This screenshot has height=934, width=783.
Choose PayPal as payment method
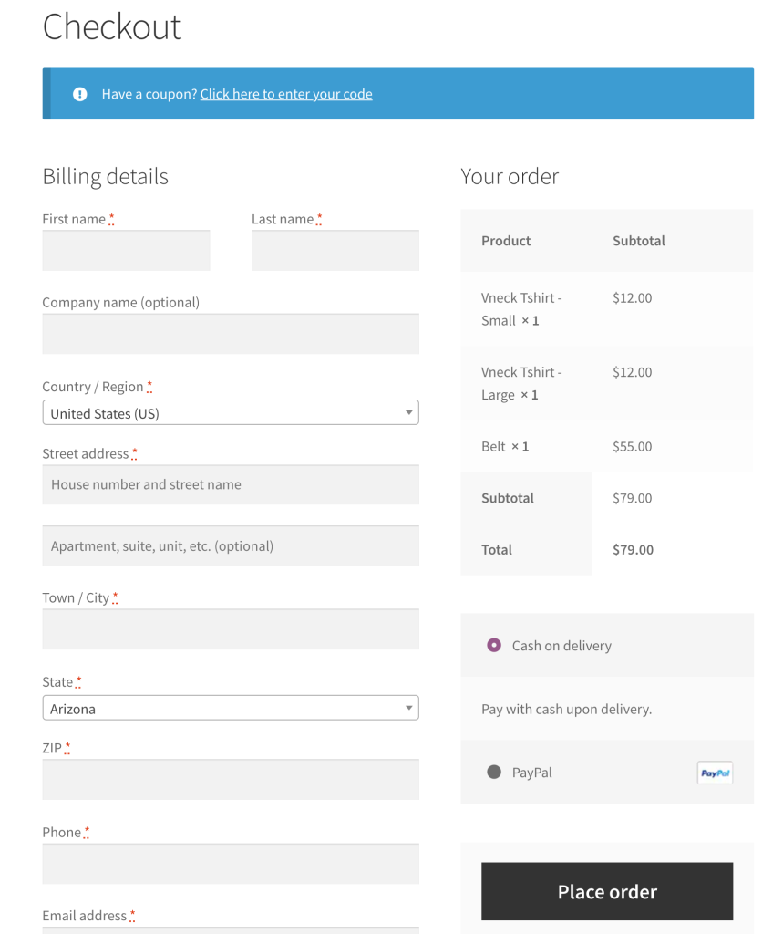pyautogui.click(x=494, y=773)
